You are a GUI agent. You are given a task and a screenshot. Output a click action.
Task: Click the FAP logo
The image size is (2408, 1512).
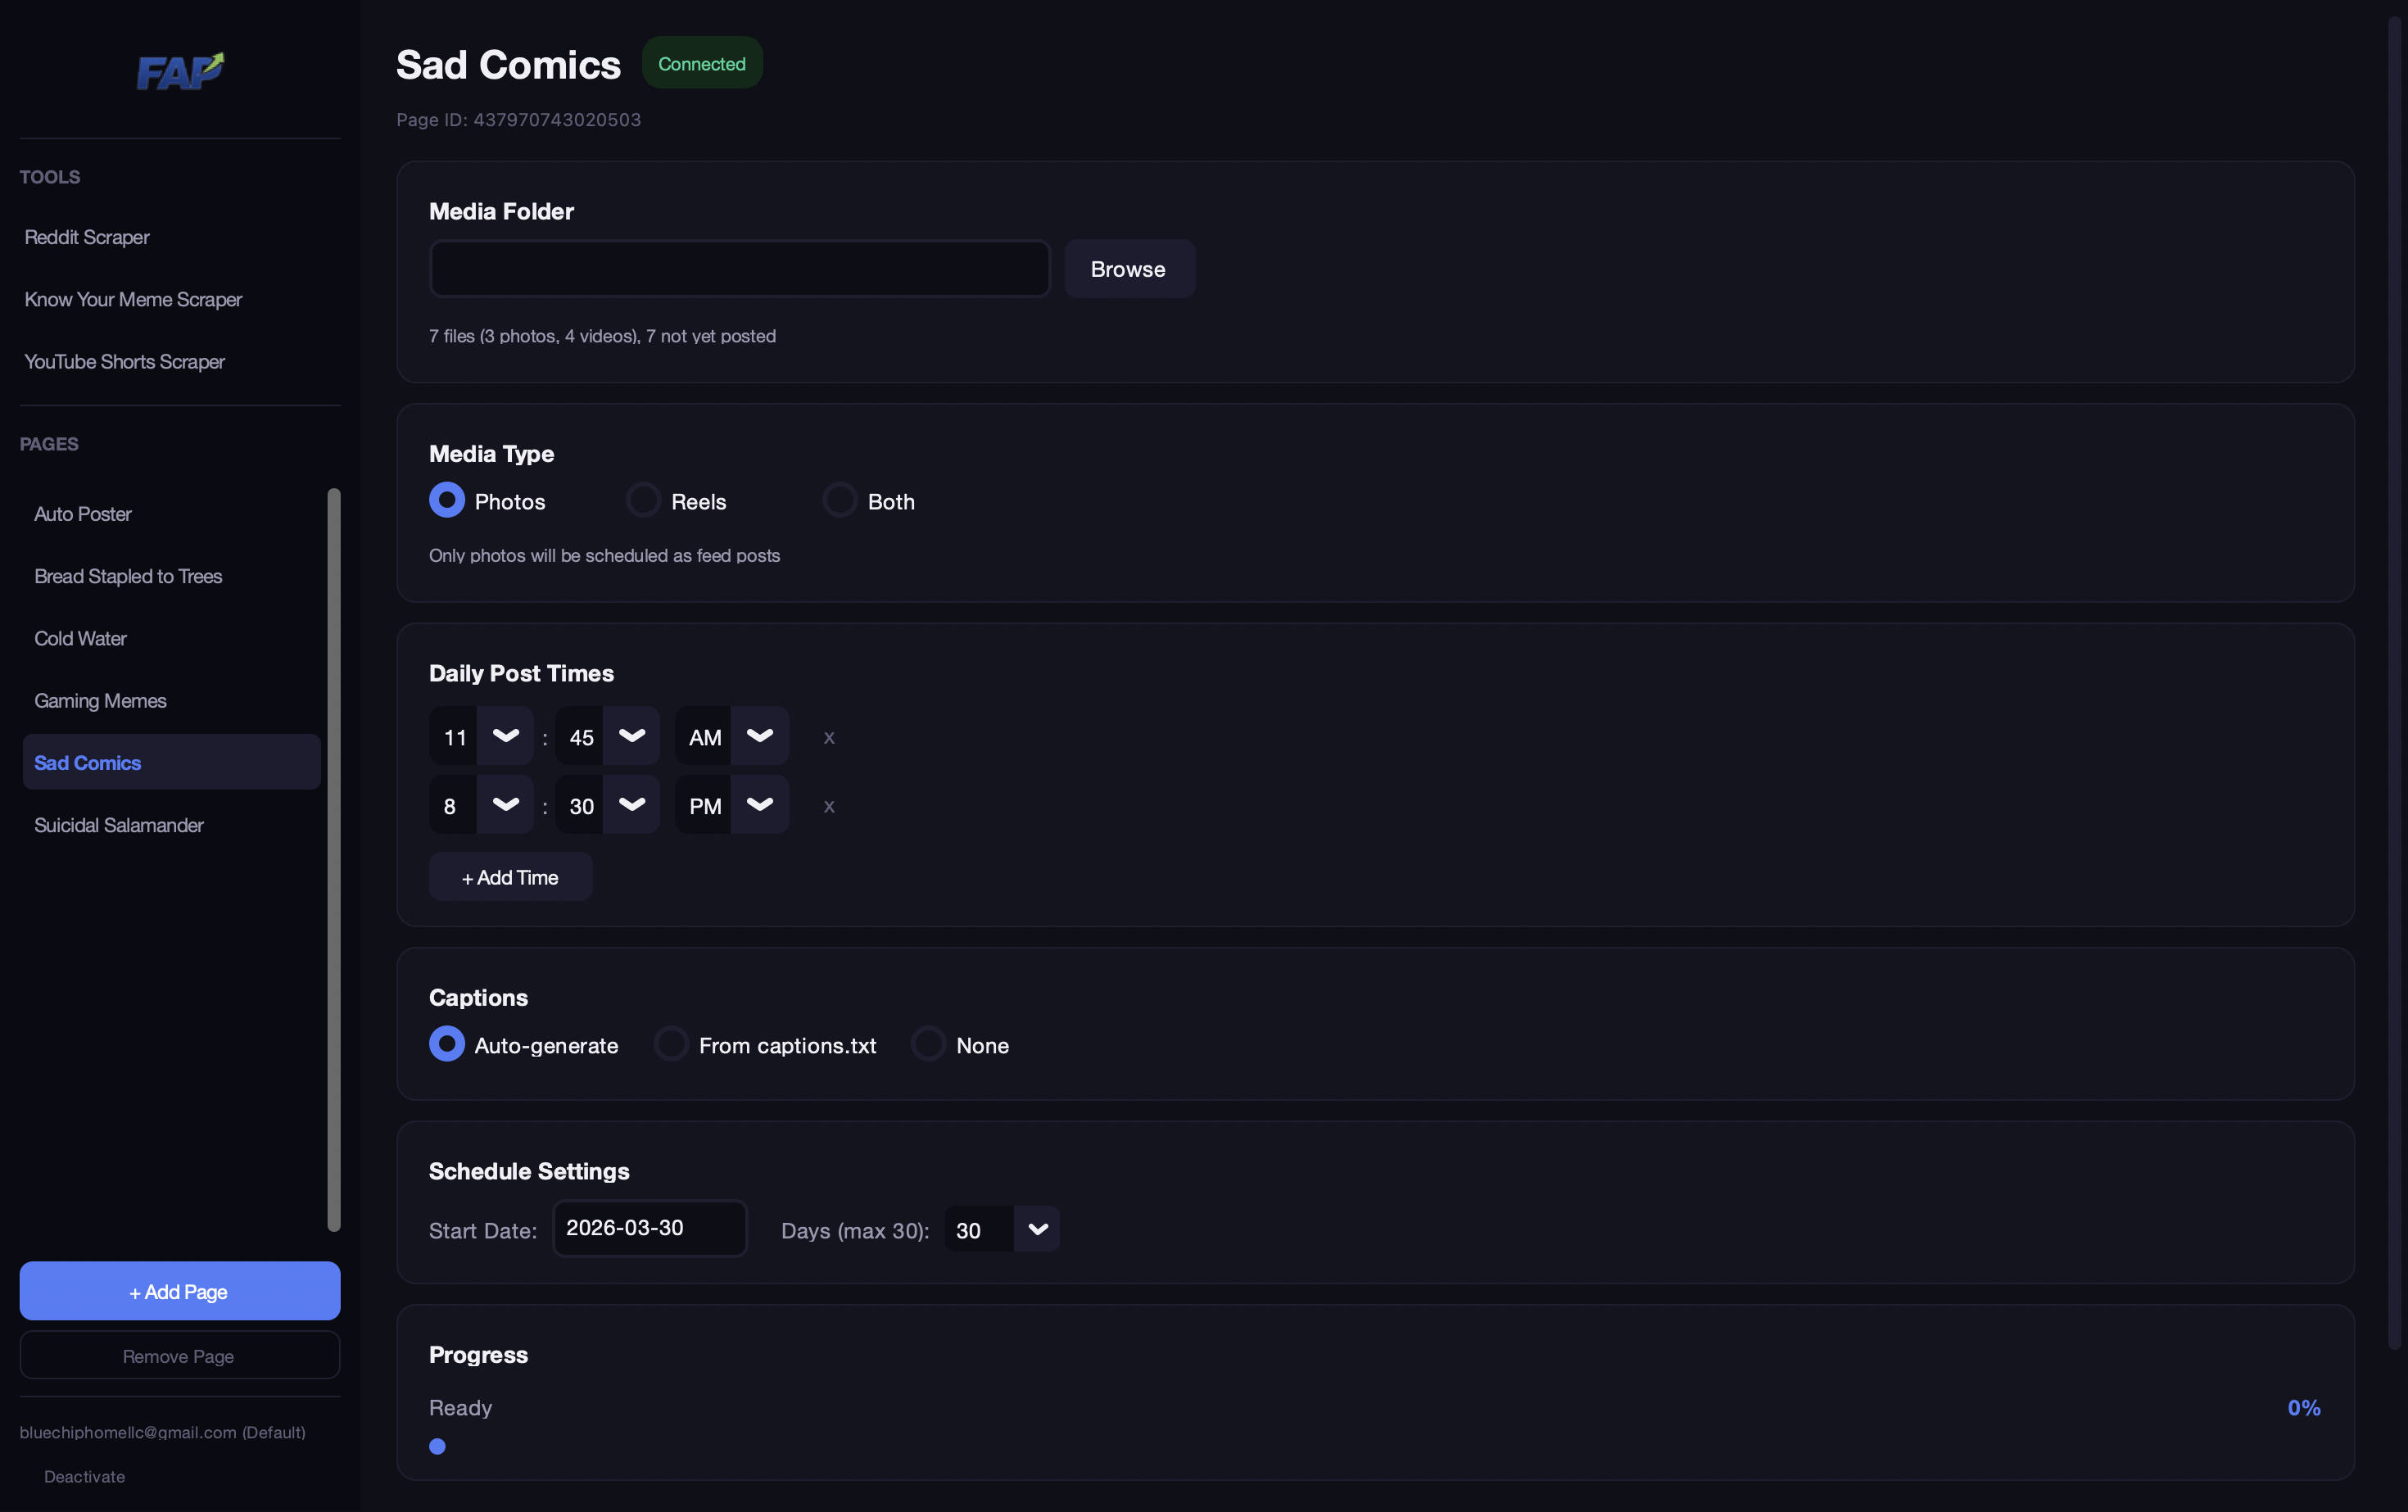click(180, 70)
